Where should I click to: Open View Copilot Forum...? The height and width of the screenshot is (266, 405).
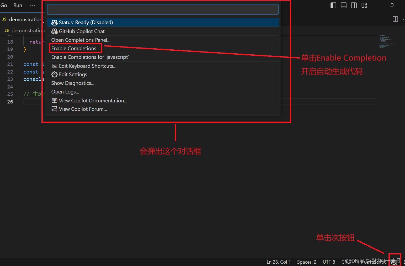coord(163,109)
